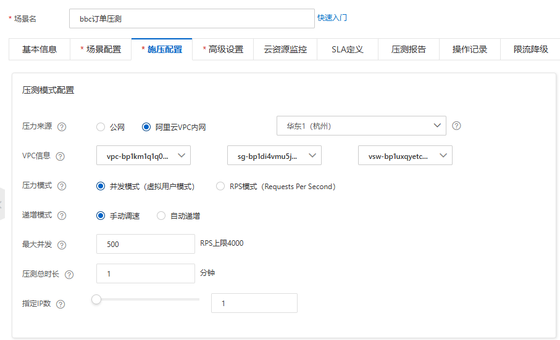Open the 华东1（杭州）region dropdown
Screen dimensions: 560x340
(361, 126)
